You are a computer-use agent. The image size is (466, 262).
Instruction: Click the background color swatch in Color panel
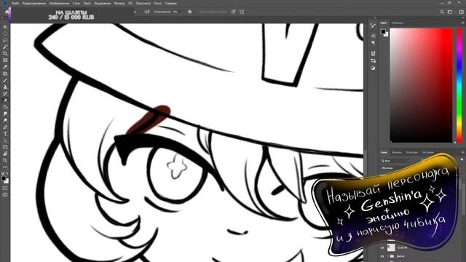click(386, 34)
